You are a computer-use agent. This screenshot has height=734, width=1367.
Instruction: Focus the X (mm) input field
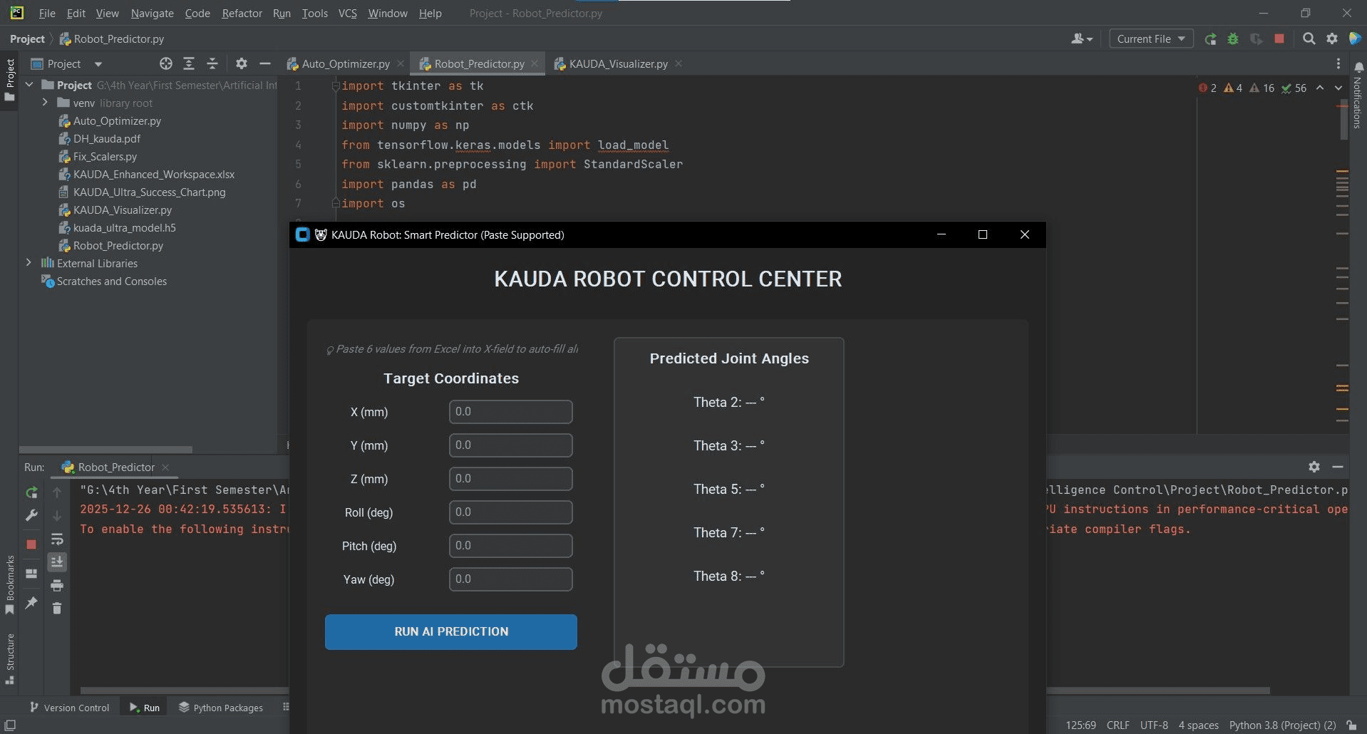(x=510, y=411)
